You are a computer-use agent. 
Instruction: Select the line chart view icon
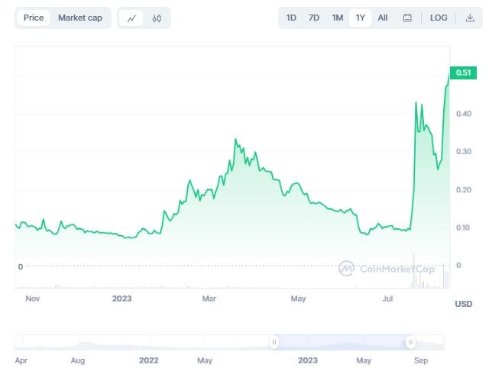coord(131,18)
